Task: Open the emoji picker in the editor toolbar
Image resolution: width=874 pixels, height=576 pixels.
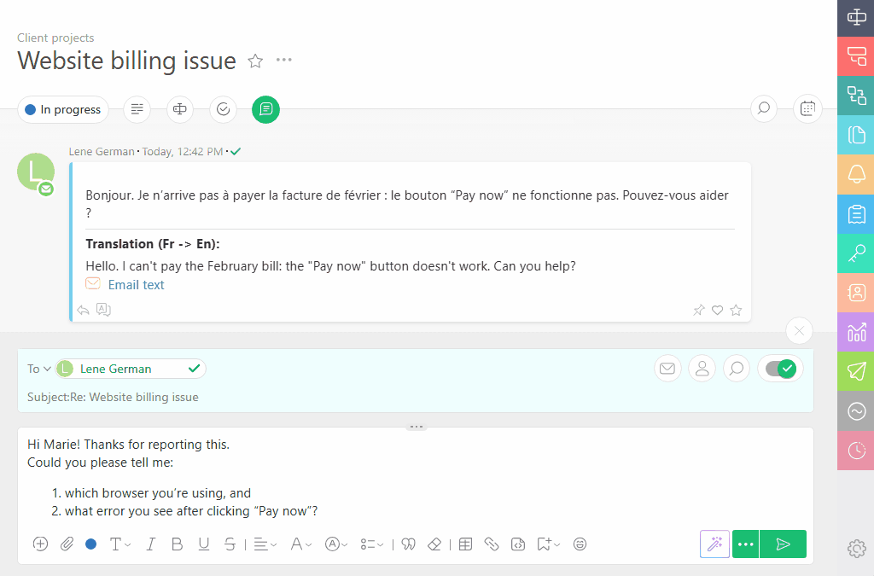Action: [x=580, y=544]
